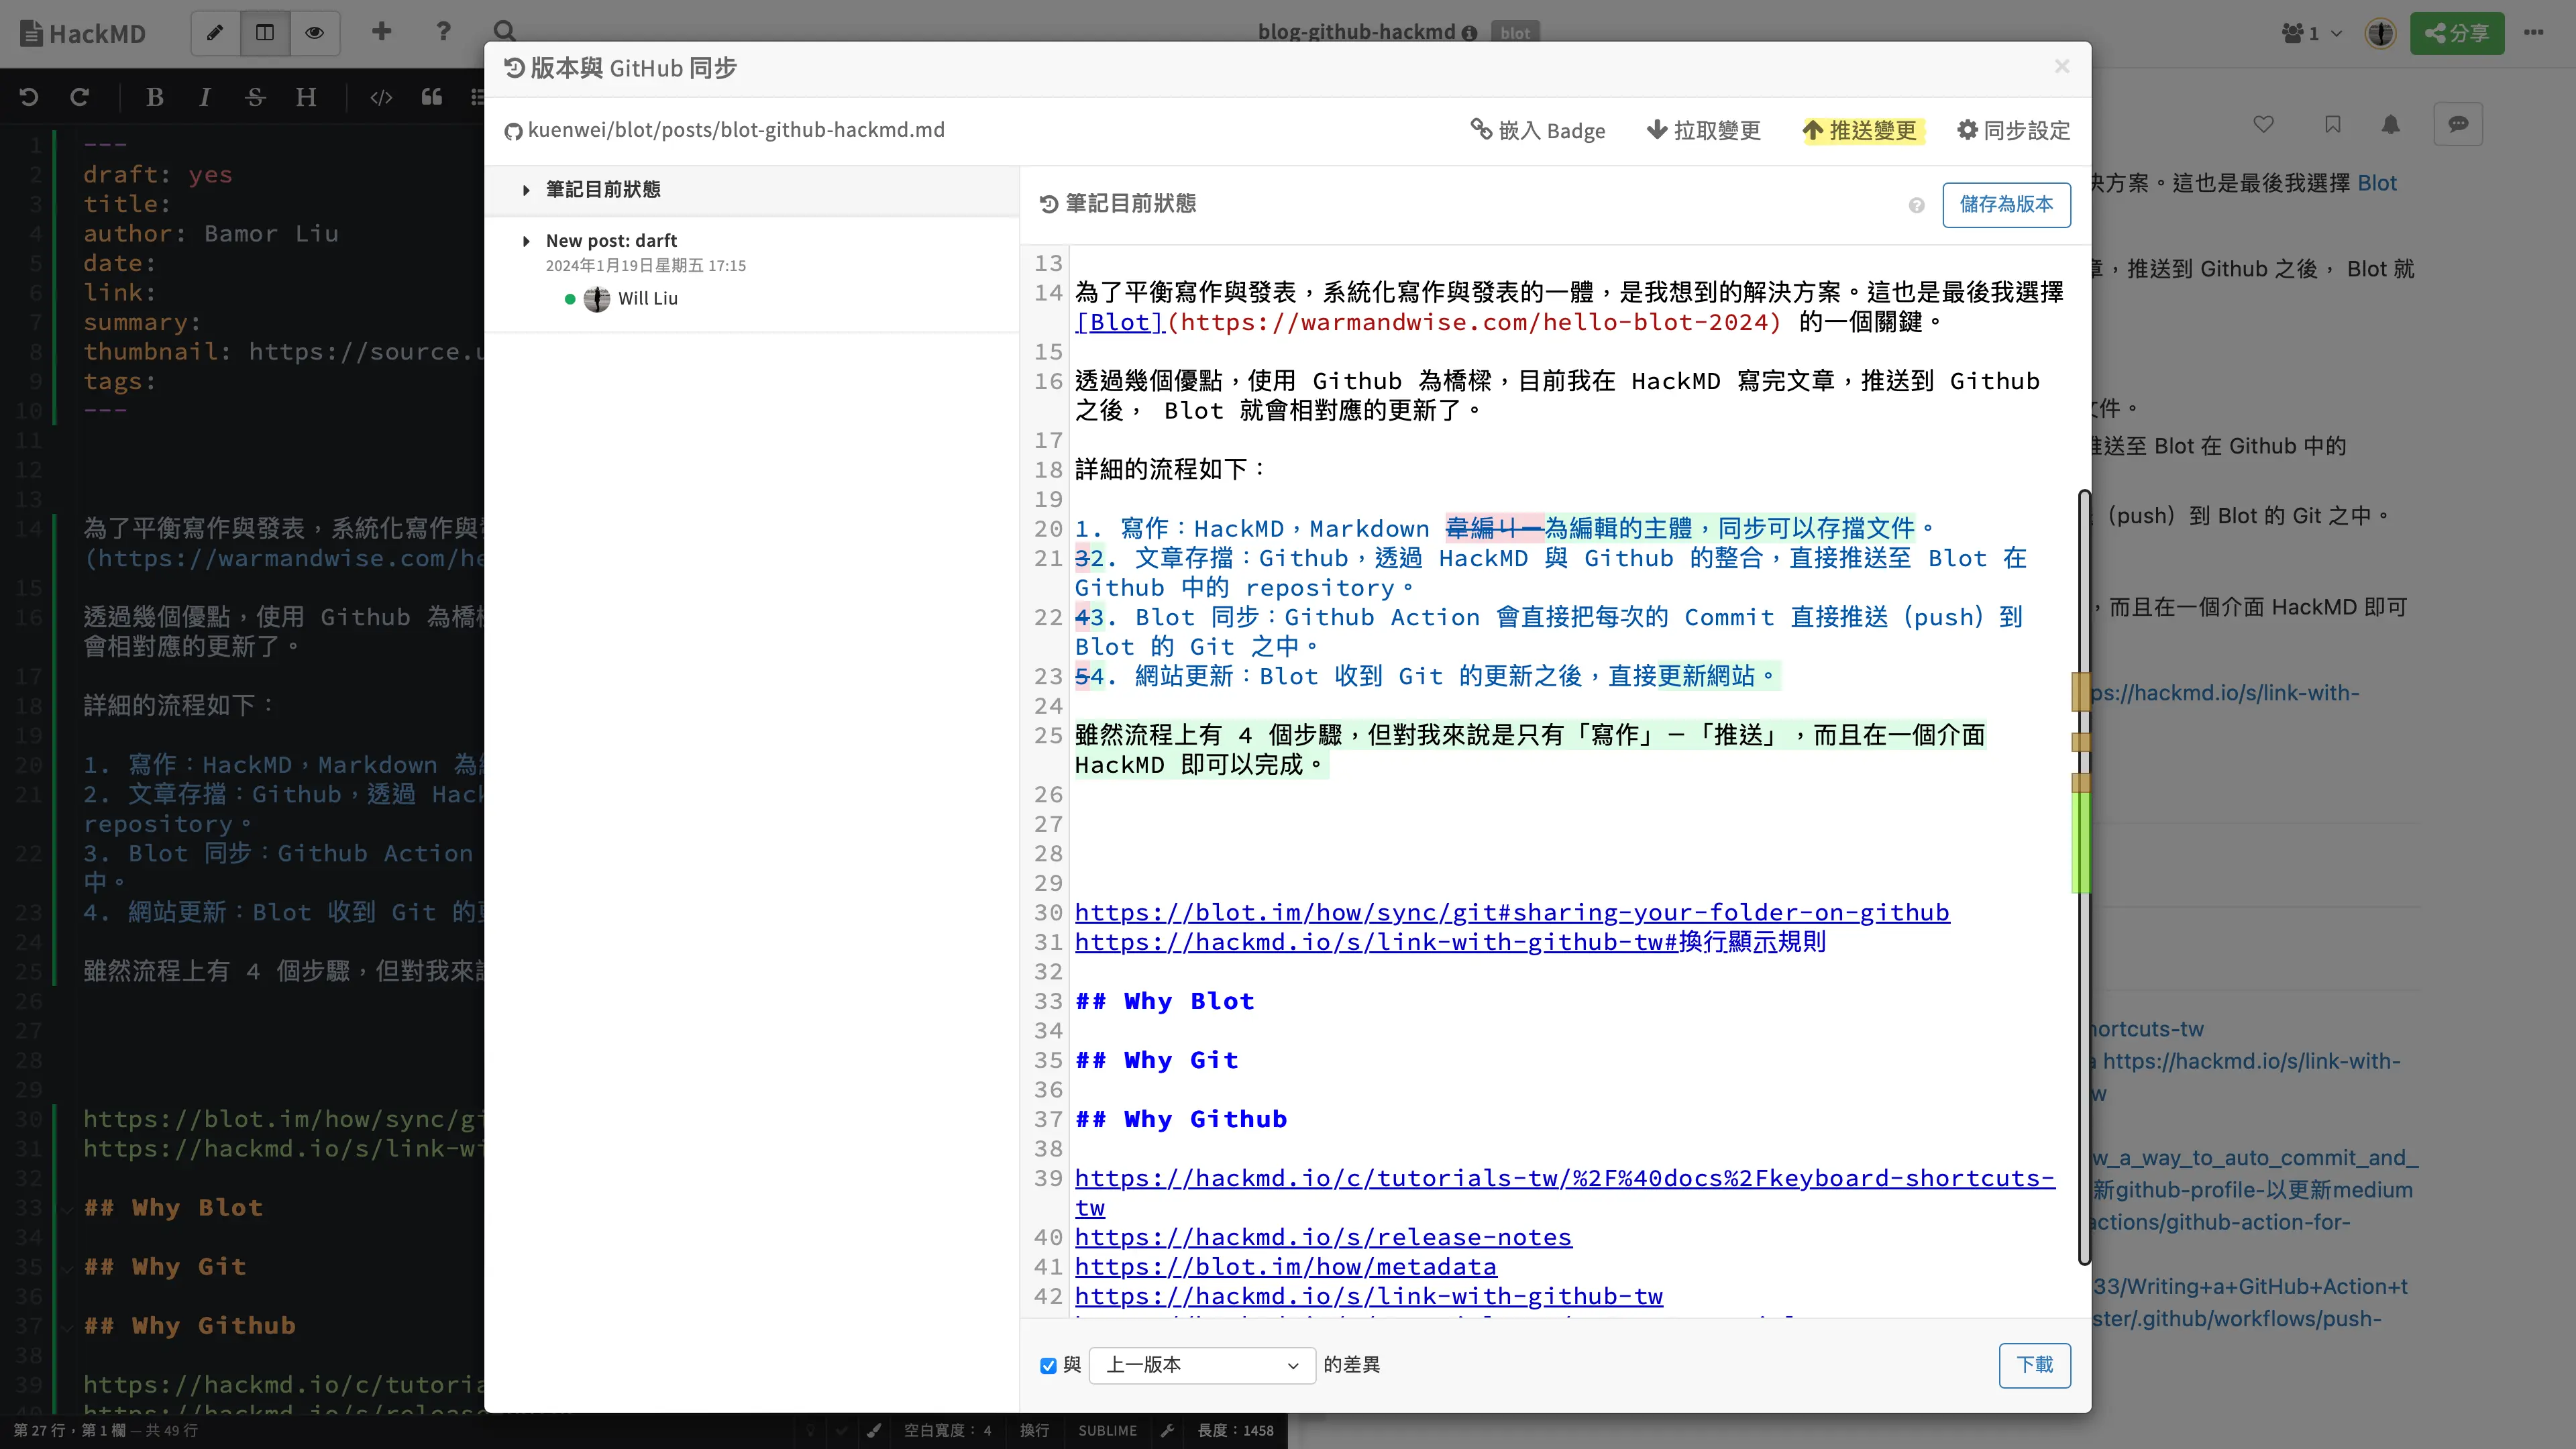This screenshot has height=1449, width=2576.
Task: Open help via the question mark icon
Action: tap(444, 32)
